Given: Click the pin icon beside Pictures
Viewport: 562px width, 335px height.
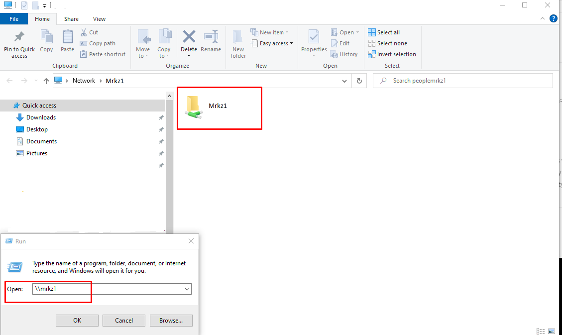Looking at the screenshot, I should [x=161, y=153].
